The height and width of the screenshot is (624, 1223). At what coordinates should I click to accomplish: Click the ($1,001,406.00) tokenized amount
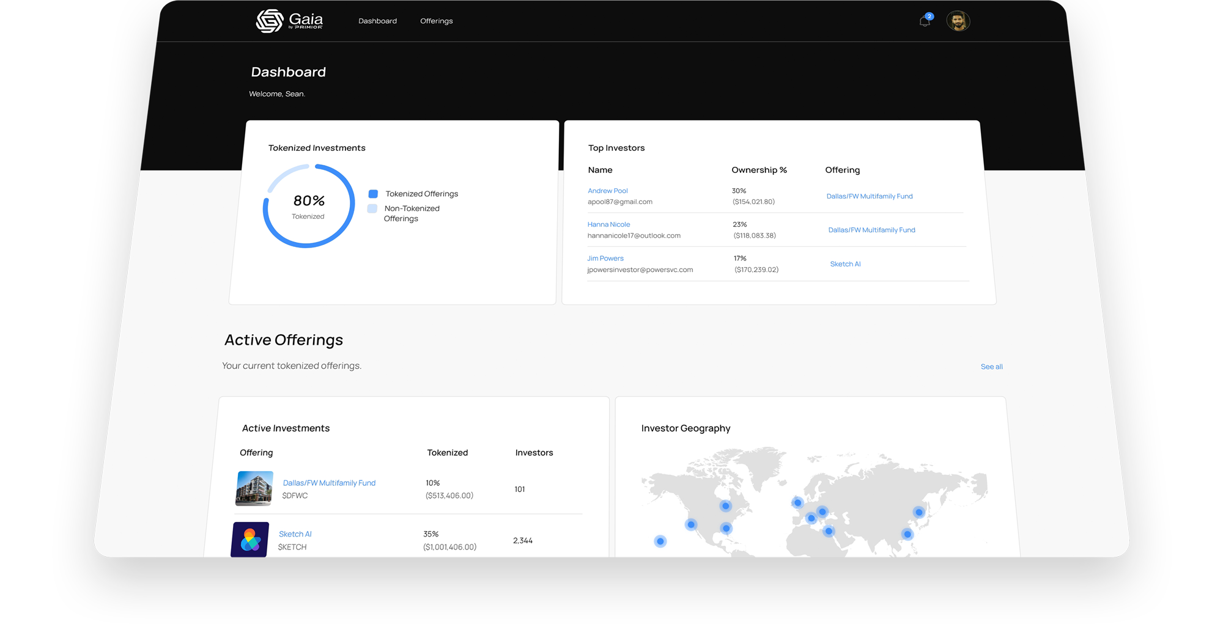(x=449, y=547)
